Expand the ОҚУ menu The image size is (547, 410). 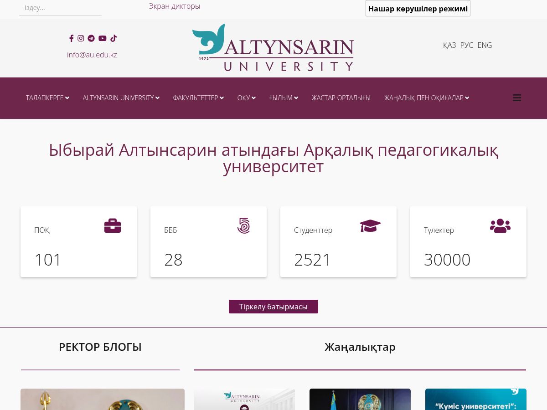(247, 98)
